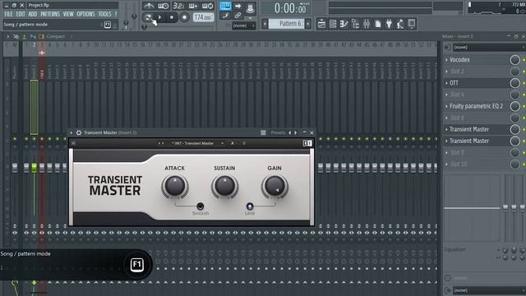
Task: Open the EDIT menu
Action: click(21, 14)
